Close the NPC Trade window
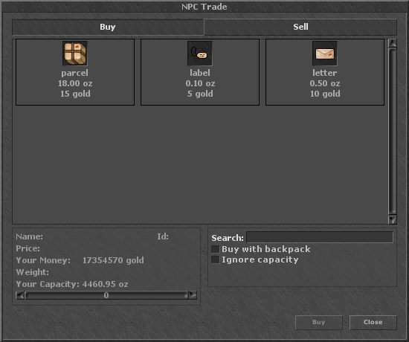 [373, 322]
